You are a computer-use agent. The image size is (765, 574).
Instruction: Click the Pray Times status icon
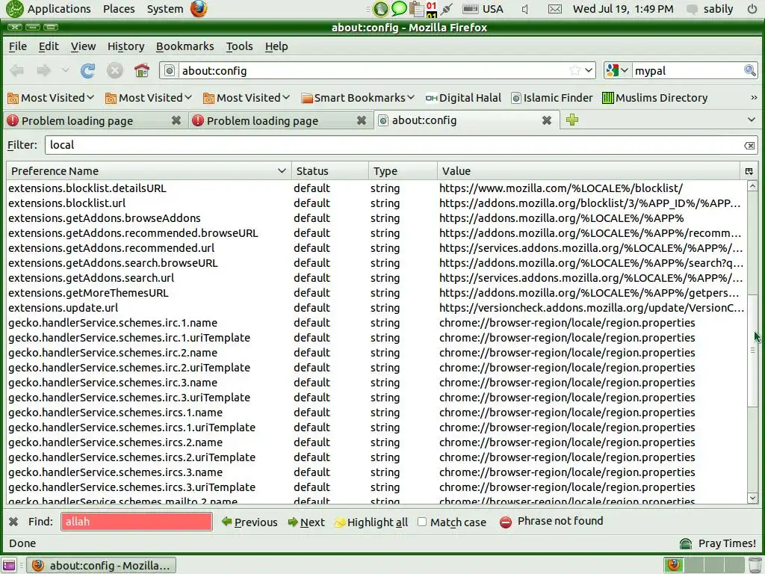click(686, 543)
